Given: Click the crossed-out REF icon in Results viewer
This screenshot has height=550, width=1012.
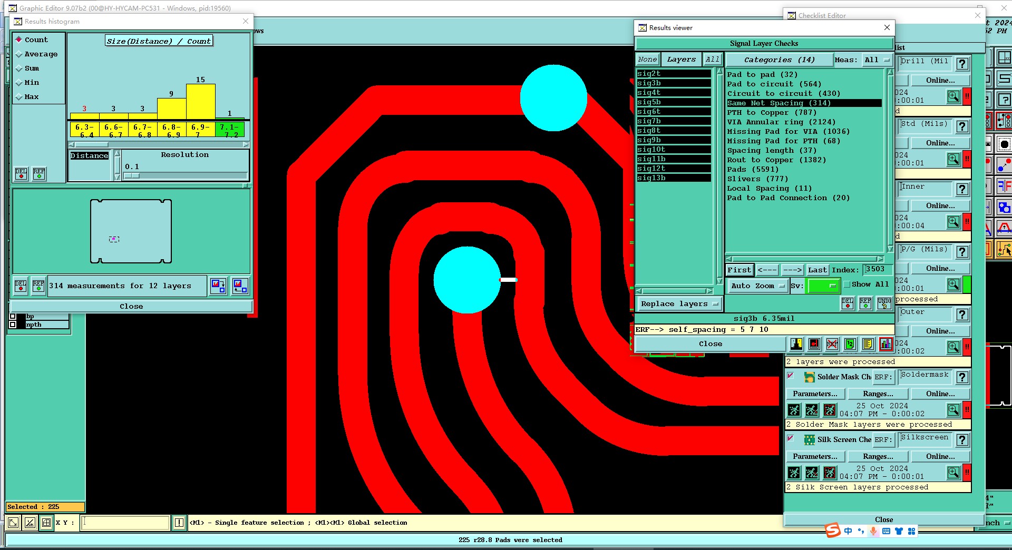Looking at the screenshot, I should point(832,344).
